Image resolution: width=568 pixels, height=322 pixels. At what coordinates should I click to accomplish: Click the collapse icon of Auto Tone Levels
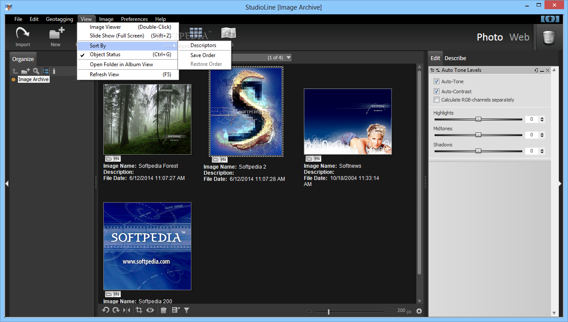click(437, 70)
